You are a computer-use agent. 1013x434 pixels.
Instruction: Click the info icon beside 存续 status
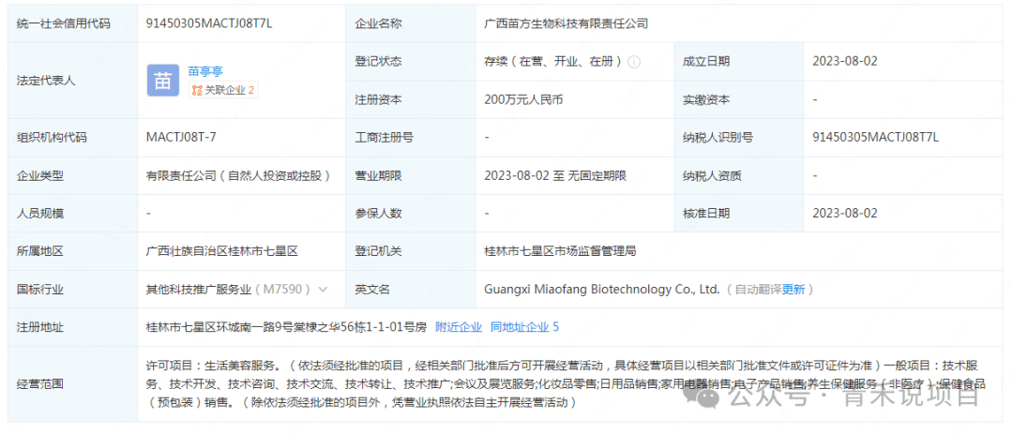[634, 62]
